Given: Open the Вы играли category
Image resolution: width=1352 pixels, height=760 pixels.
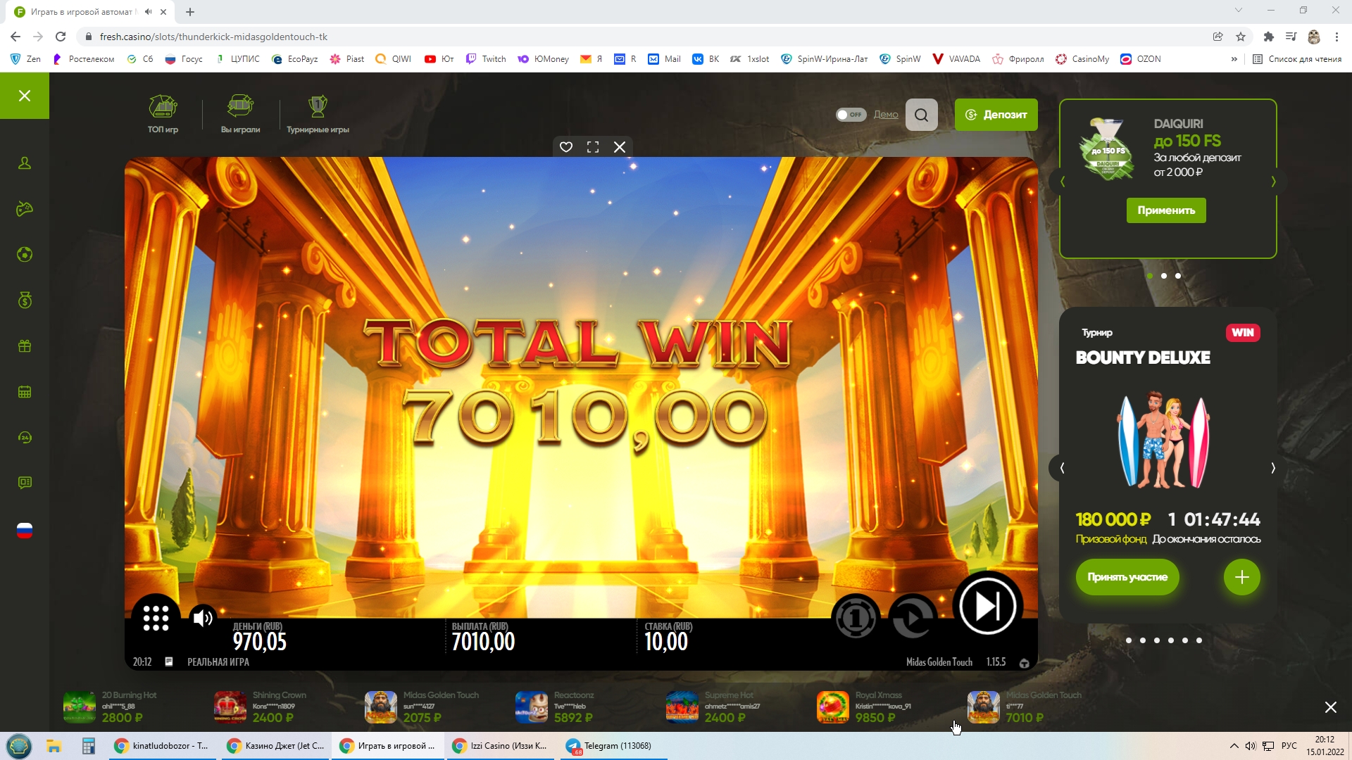Looking at the screenshot, I should [x=240, y=114].
